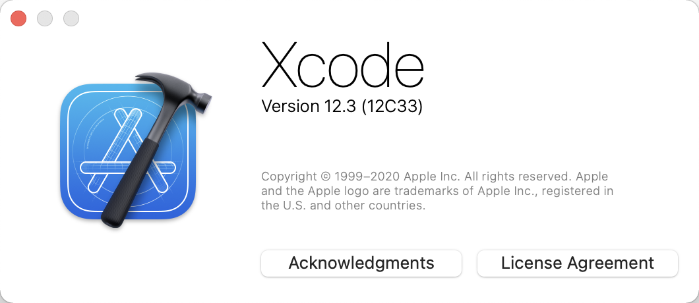
Task: Click the large Xcode title text
Action: pyautogui.click(x=342, y=65)
